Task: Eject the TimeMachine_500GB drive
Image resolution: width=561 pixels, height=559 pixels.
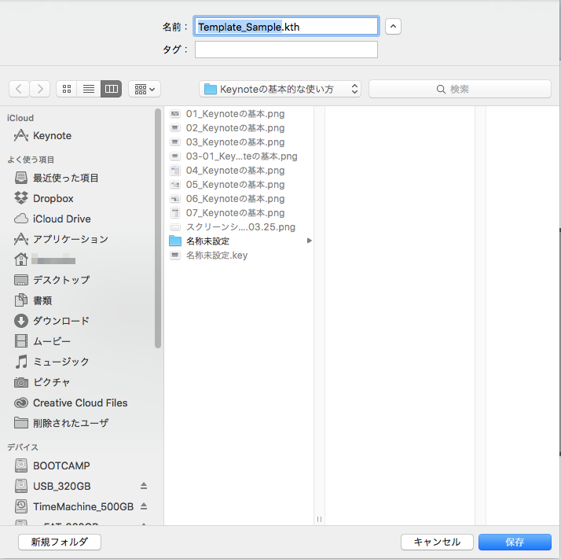Action: [144, 506]
